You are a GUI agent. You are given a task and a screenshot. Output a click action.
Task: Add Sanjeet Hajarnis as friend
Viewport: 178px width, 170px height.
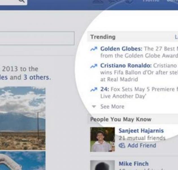click(x=142, y=145)
